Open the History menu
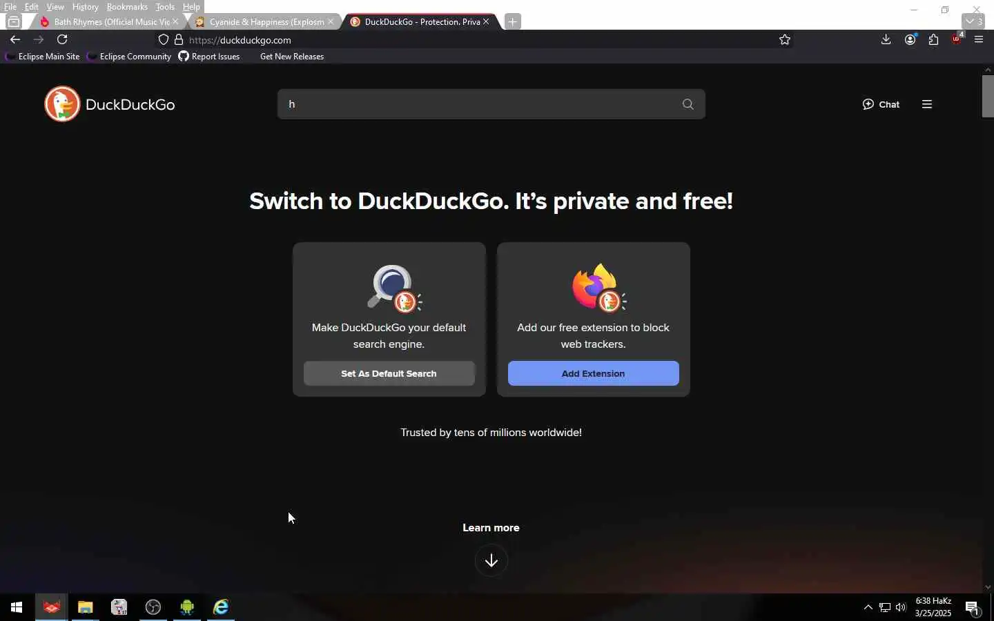The height and width of the screenshot is (621, 994). (x=86, y=6)
